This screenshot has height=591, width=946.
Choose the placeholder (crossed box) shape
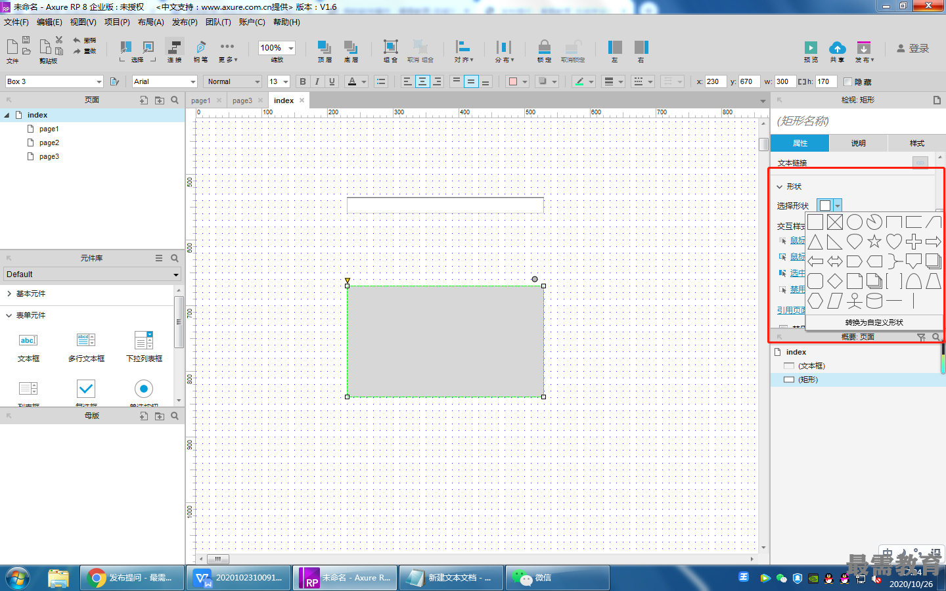[835, 222]
